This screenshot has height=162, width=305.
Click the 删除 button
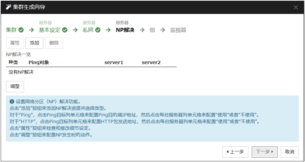point(54,43)
